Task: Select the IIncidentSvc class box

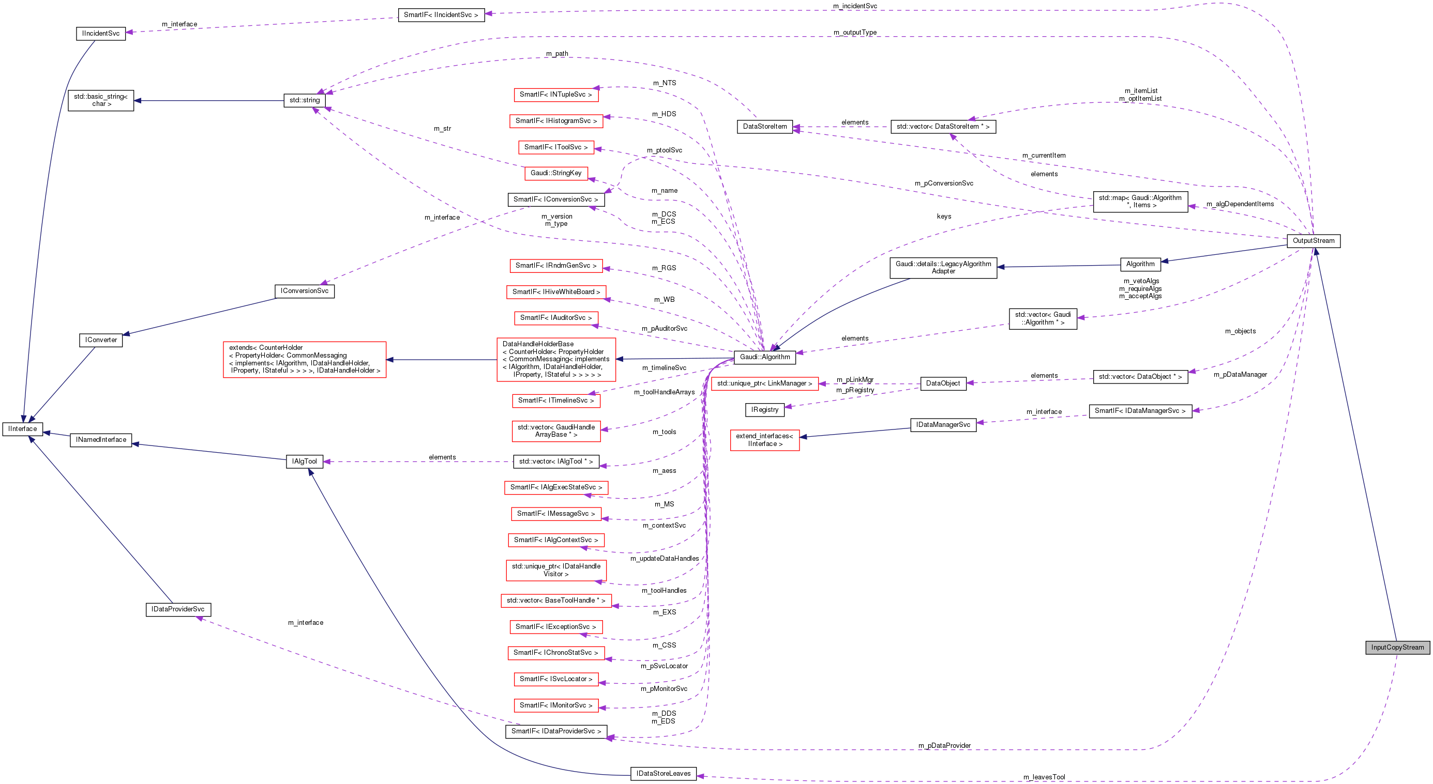Action: [101, 34]
